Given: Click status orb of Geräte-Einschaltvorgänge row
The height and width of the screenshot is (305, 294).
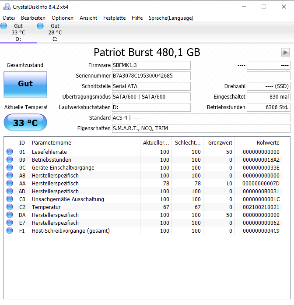Looking at the screenshot, I should click(x=10, y=167).
